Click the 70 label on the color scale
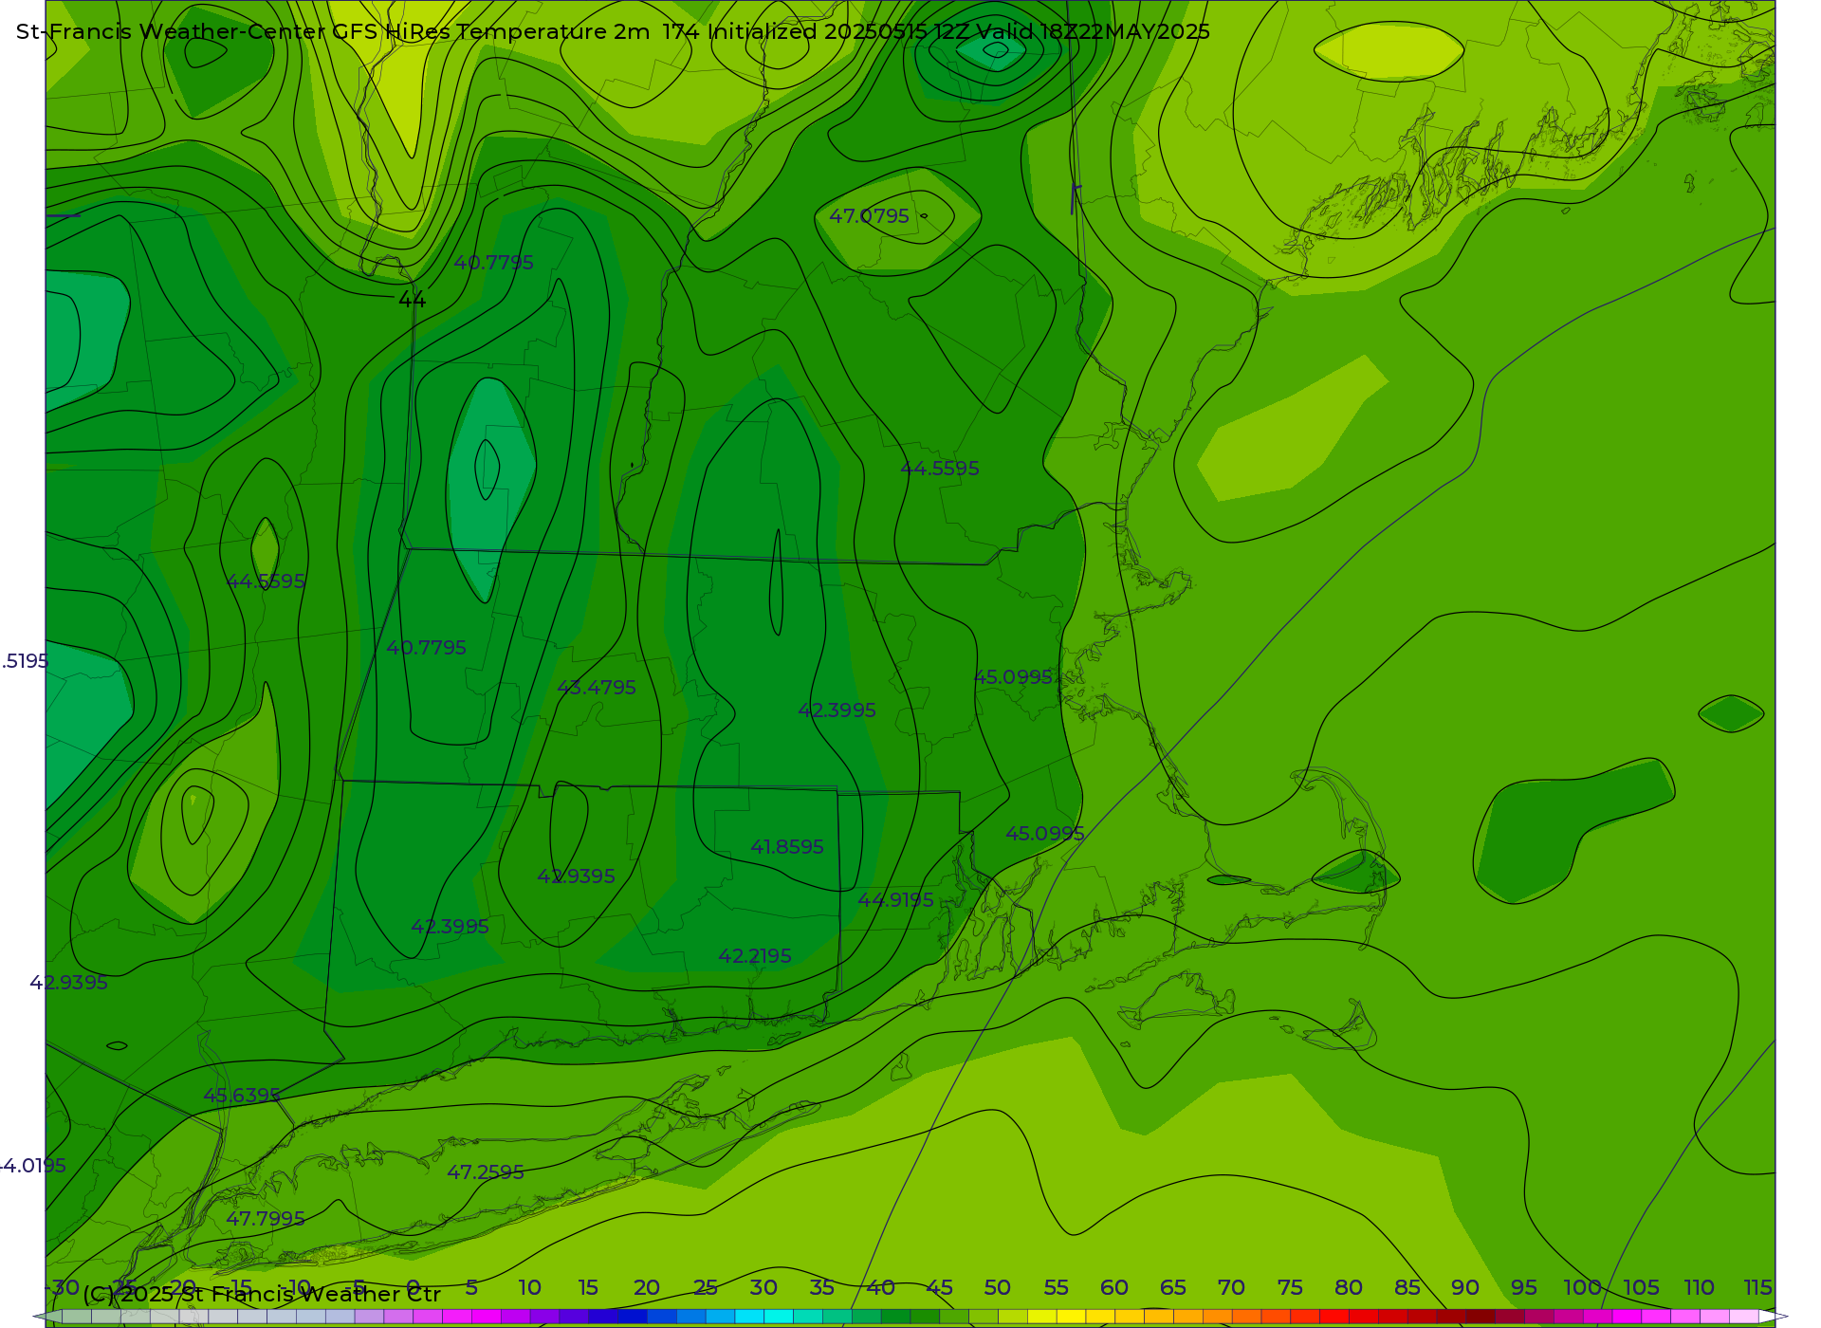Image resolution: width=1821 pixels, height=1328 pixels. coord(1231,1288)
